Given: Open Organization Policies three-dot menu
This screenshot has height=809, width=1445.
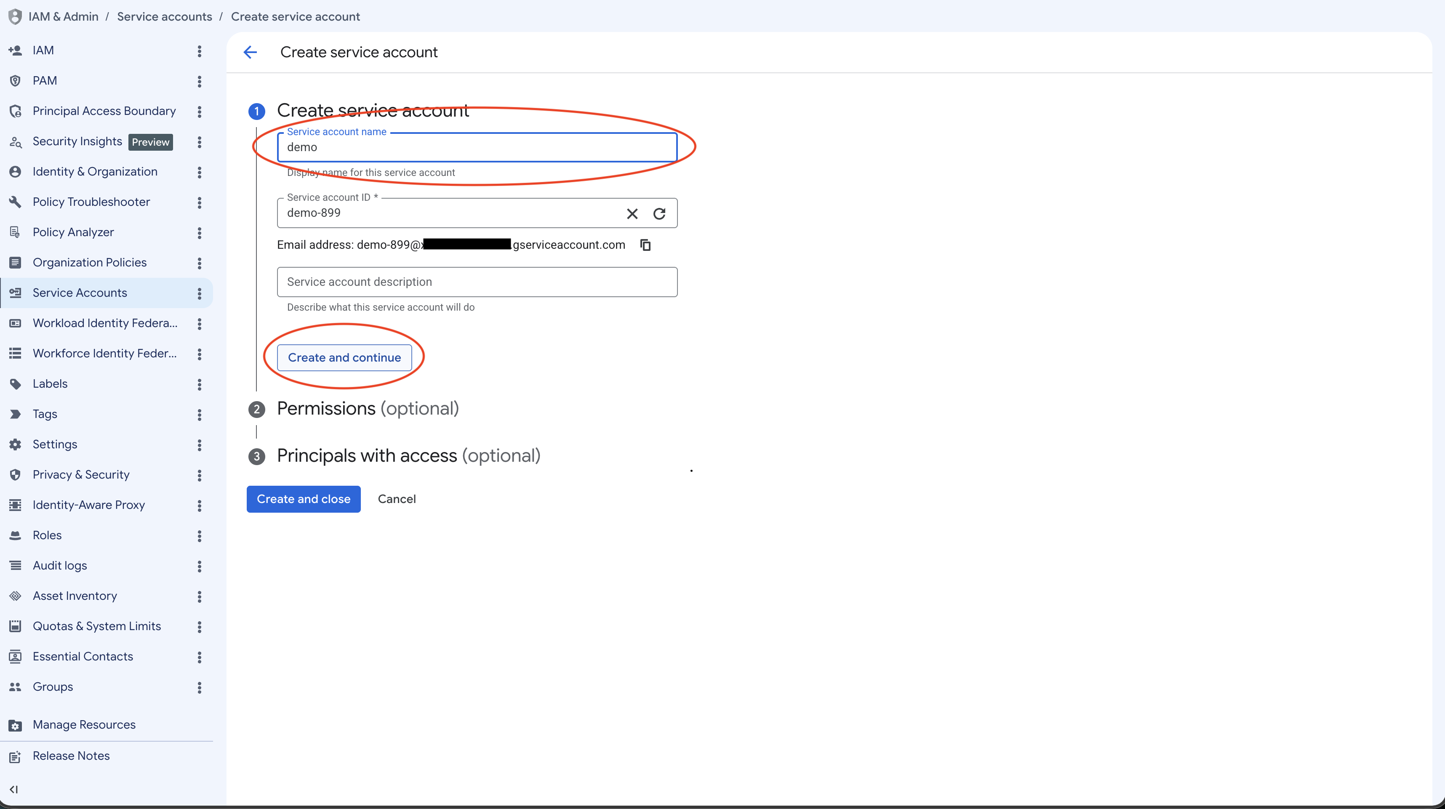Looking at the screenshot, I should pos(199,263).
